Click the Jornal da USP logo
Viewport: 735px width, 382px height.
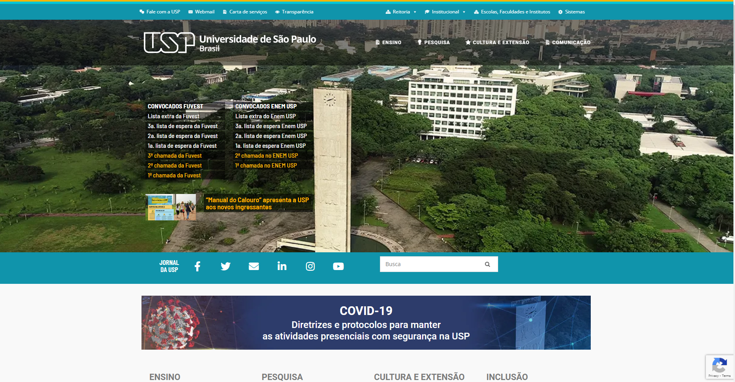[x=169, y=266]
